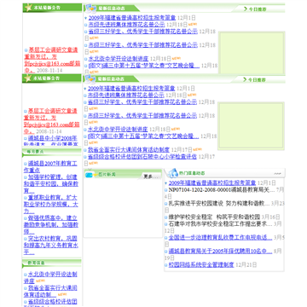
Task: Click bullet icon before 重抓职业教育
Action: pos(26,198)
